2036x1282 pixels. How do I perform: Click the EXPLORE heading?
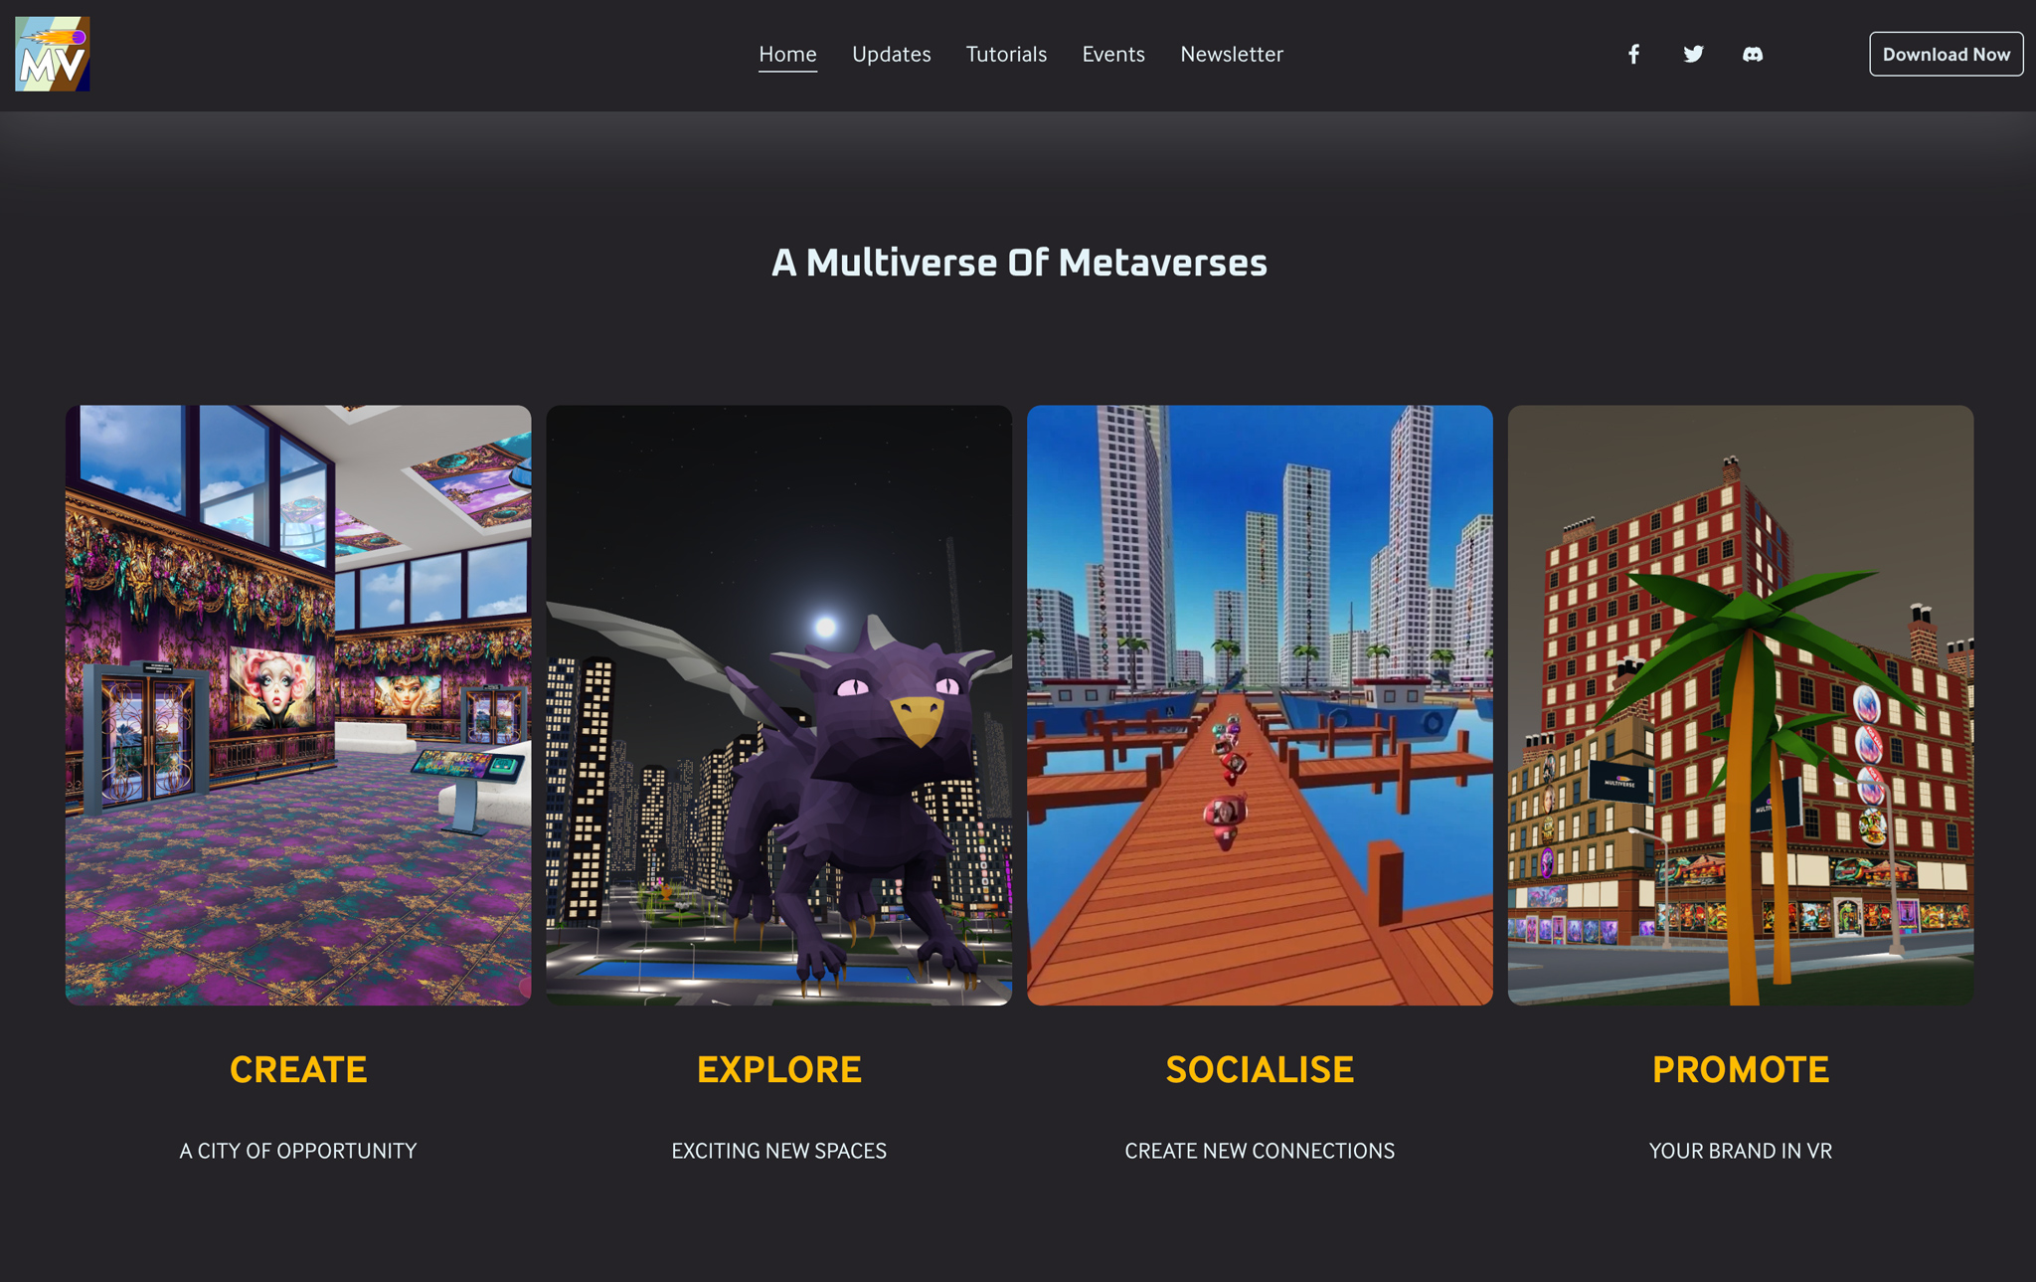coord(779,1070)
